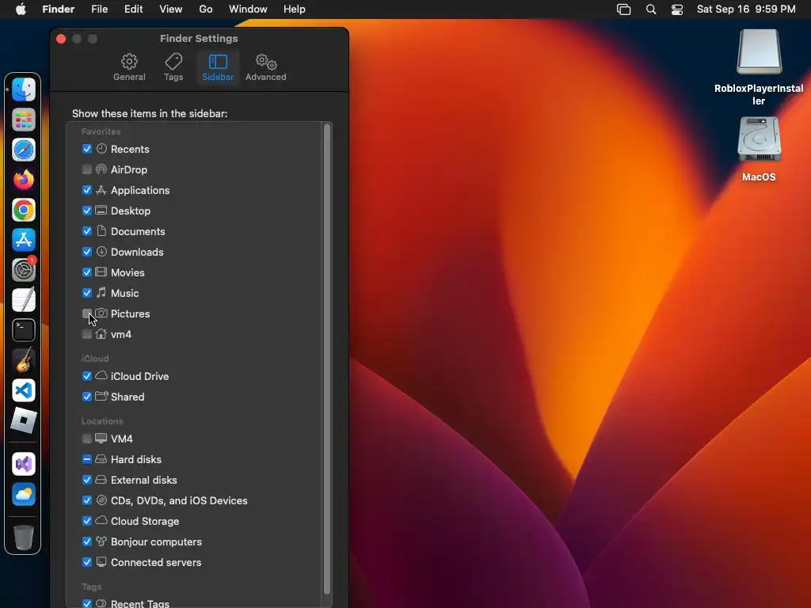Open the purple Visual Studio dock icon

point(23,464)
